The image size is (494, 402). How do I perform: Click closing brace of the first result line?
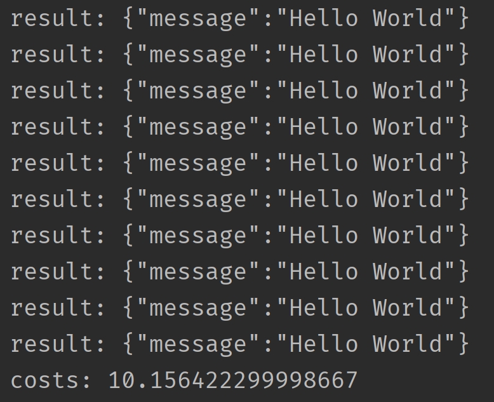[x=463, y=18]
